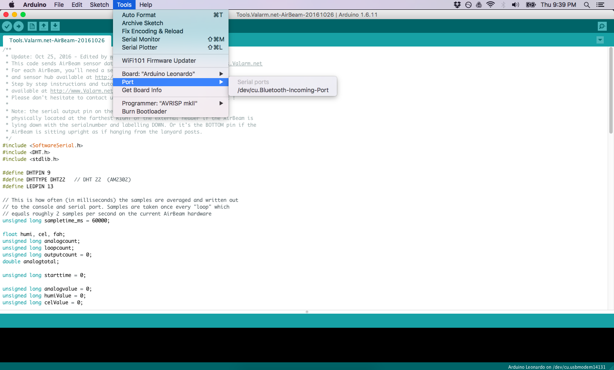Viewport: 614px width, 370px height.
Task: Open Serial Monitor from Tools menu
Action: click(x=171, y=39)
